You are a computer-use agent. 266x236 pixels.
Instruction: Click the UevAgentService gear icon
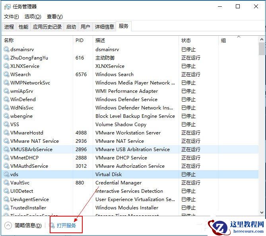(6, 199)
